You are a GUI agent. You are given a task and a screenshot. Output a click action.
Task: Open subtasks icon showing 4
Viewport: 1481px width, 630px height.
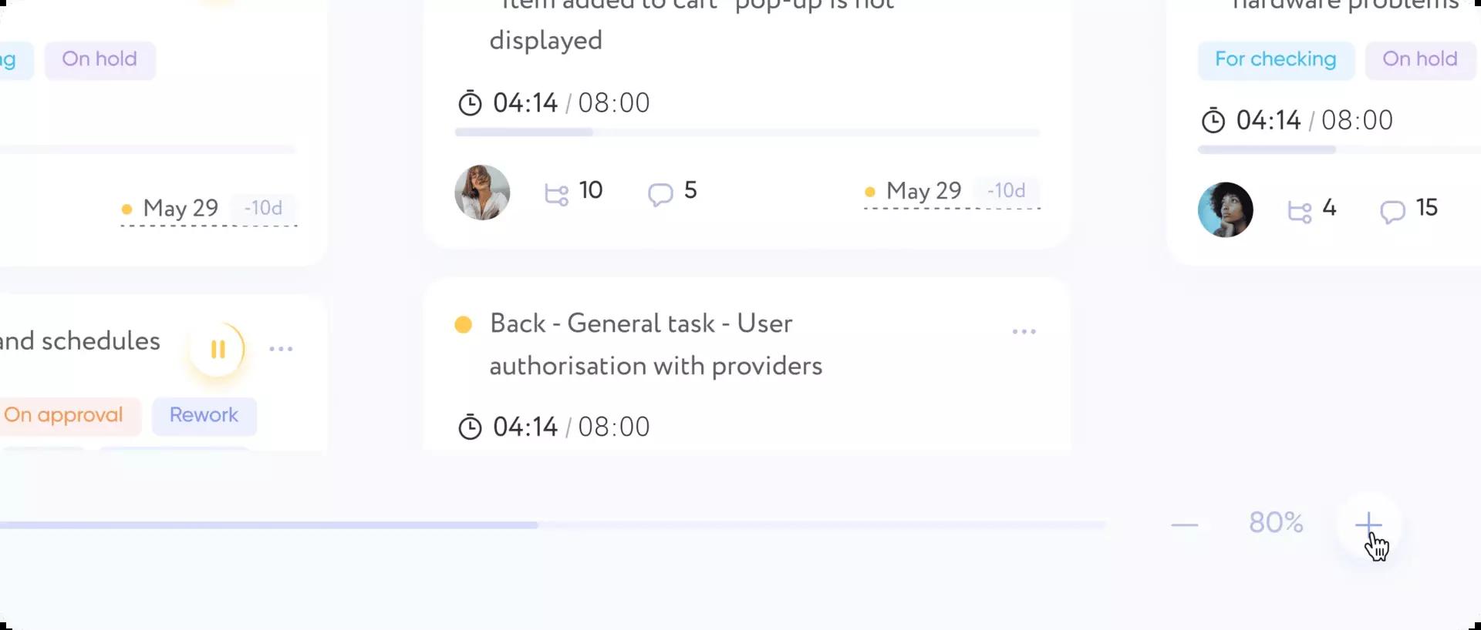point(1300,210)
